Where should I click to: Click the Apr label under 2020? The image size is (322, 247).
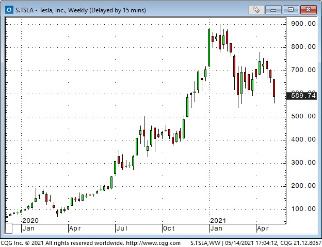pyautogui.click(x=75, y=228)
